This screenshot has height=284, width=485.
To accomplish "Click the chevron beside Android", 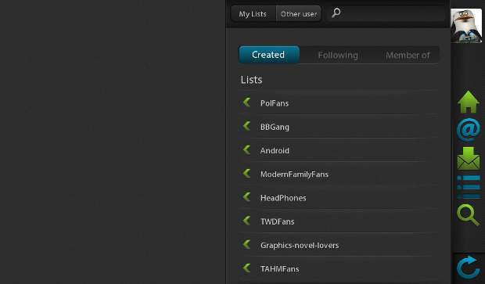I will pos(246,149).
